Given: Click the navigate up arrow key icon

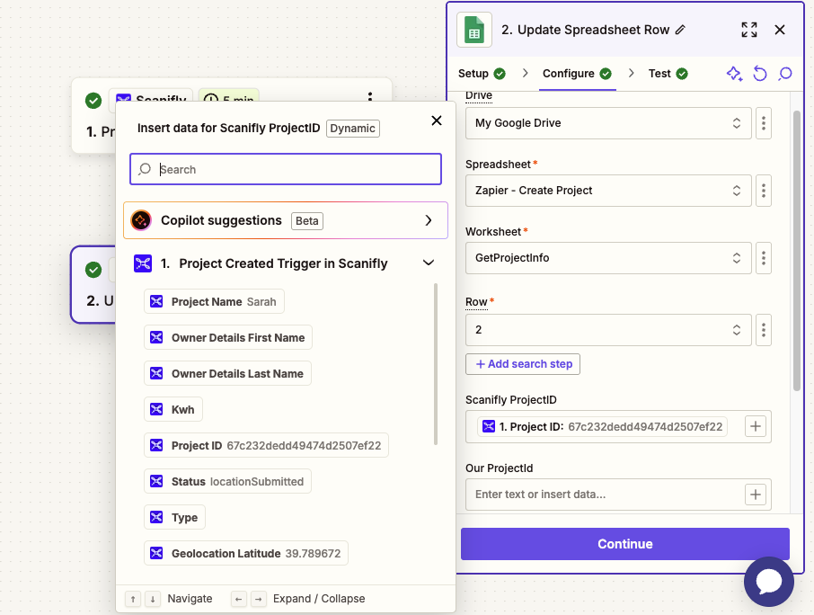Looking at the screenshot, I should [x=133, y=599].
